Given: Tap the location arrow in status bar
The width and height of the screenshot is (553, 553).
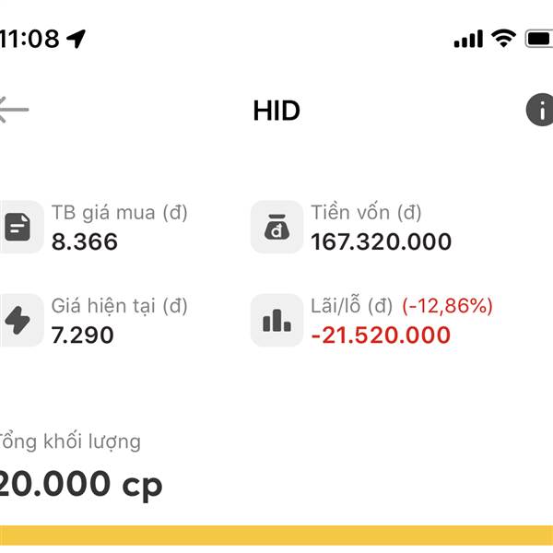Looking at the screenshot, I should (76, 39).
